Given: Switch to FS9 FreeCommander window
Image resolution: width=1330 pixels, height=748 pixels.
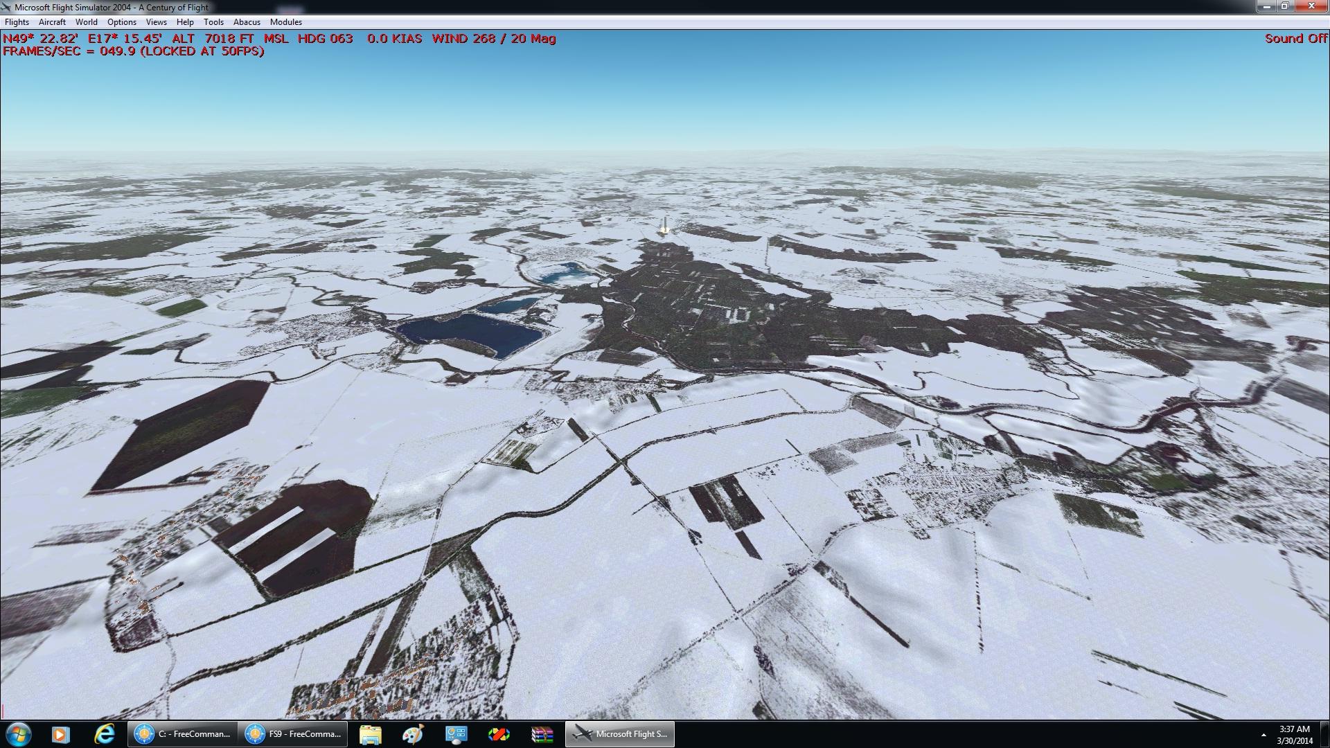Looking at the screenshot, I should (294, 734).
